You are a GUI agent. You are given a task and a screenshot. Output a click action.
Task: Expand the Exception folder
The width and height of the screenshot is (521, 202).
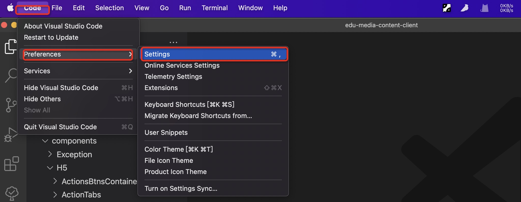pyautogui.click(x=50, y=154)
